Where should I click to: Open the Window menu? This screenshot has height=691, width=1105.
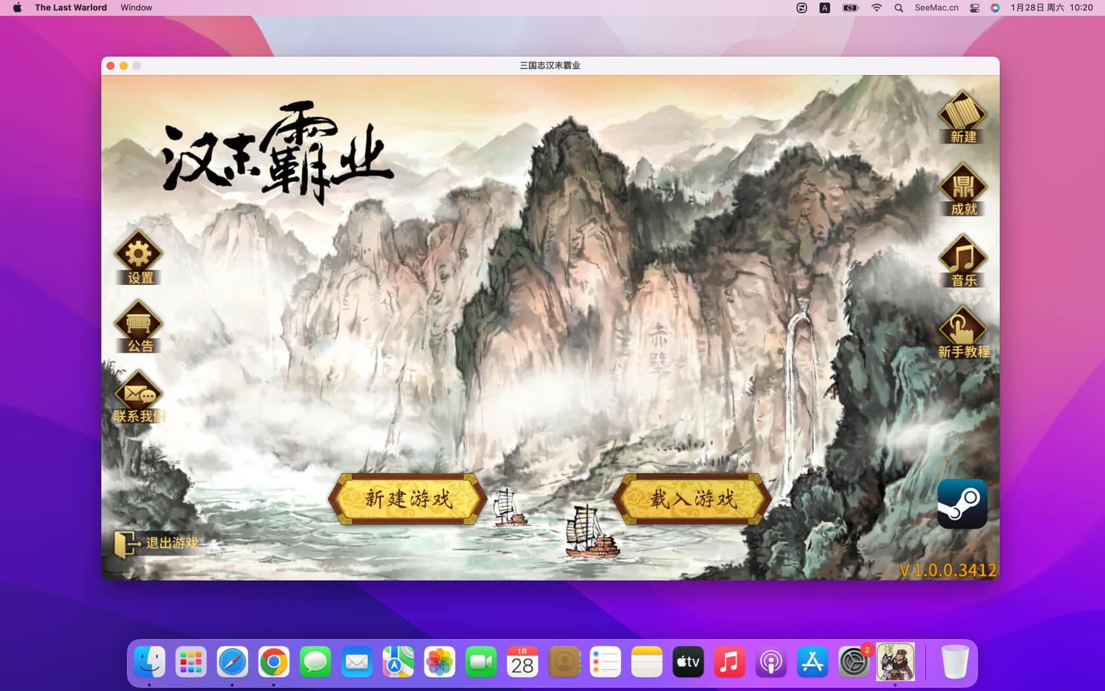(x=136, y=7)
